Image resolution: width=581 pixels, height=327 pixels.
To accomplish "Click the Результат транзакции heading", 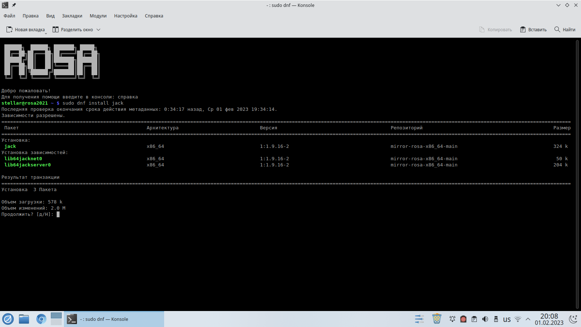I will pos(31,177).
